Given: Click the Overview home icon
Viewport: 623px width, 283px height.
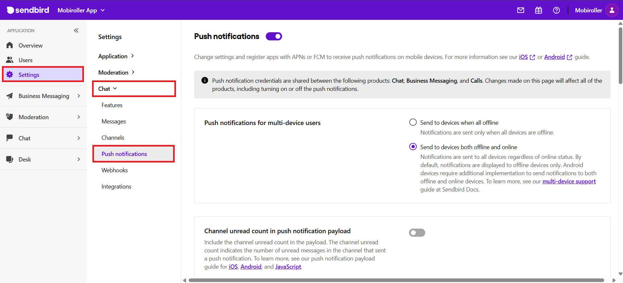Looking at the screenshot, I should tap(10, 45).
